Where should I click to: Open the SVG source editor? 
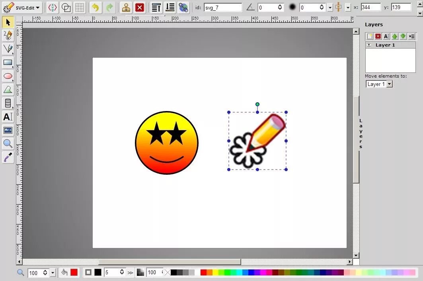click(53, 8)
